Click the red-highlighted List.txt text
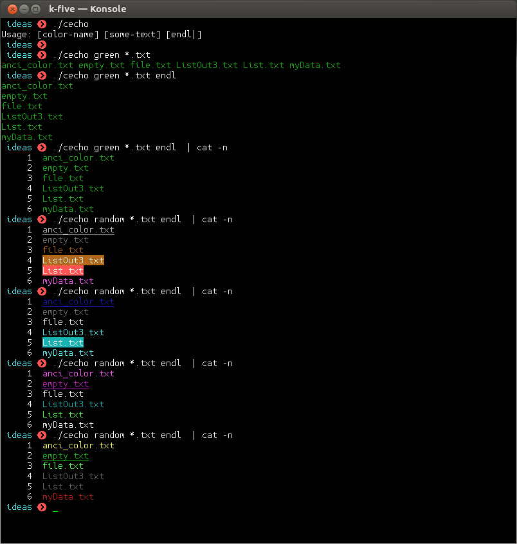 (62, 270)
